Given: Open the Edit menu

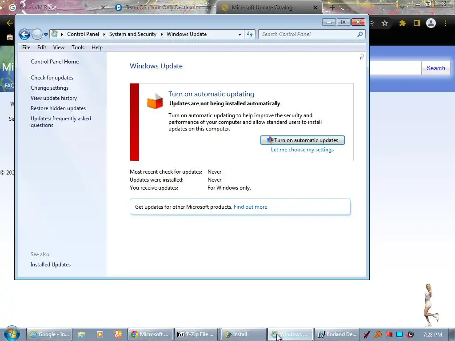Looking at the screenshot, I should (42, 47).
